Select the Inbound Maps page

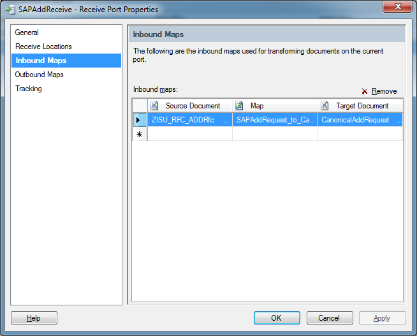[66, 61]
